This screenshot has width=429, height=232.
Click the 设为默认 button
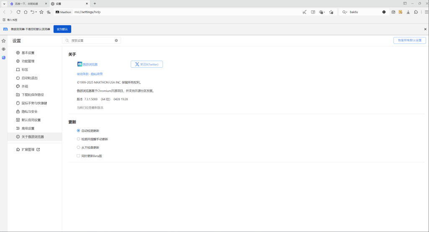click(62, 29)
